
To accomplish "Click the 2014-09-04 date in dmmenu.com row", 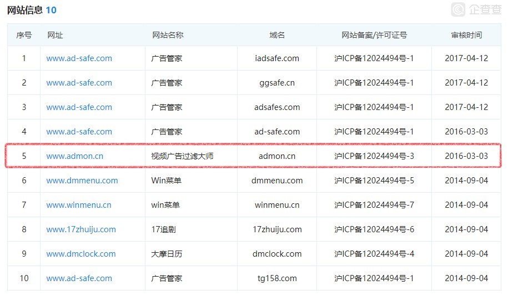I will click(x=466, y=181).
